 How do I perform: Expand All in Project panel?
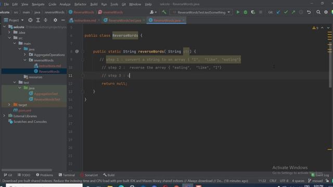coord(38,20)
